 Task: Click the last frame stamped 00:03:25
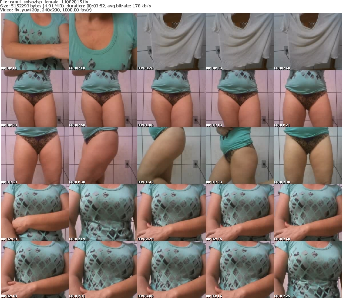pos(308,269)
